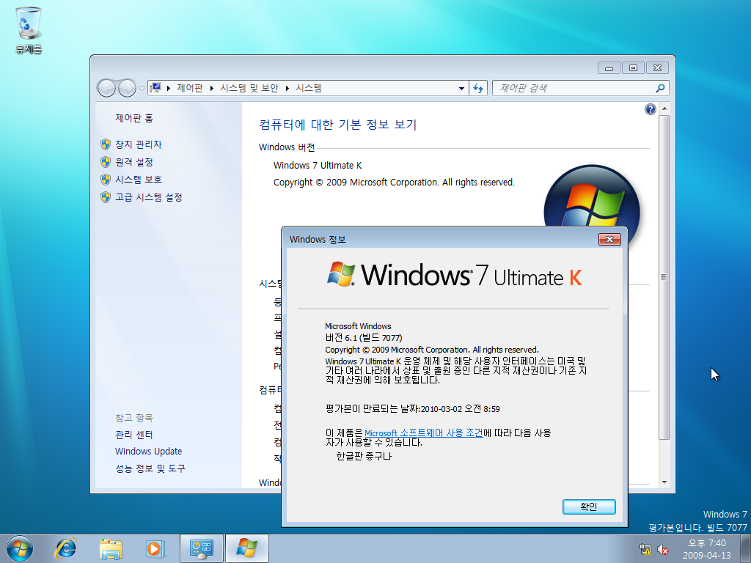Viewport: 751px width, 563px height.
Task: Expand the arrow before 제어판 in the address bar
Action: 169,88
